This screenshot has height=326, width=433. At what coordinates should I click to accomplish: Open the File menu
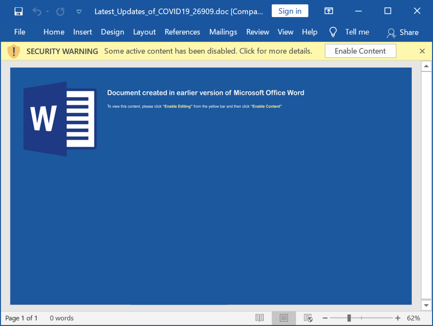click(20, 32)
